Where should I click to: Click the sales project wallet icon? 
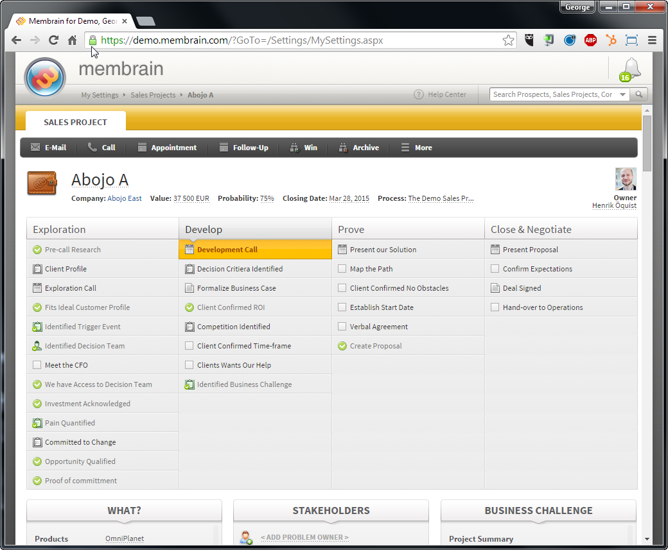pos(42,183)
